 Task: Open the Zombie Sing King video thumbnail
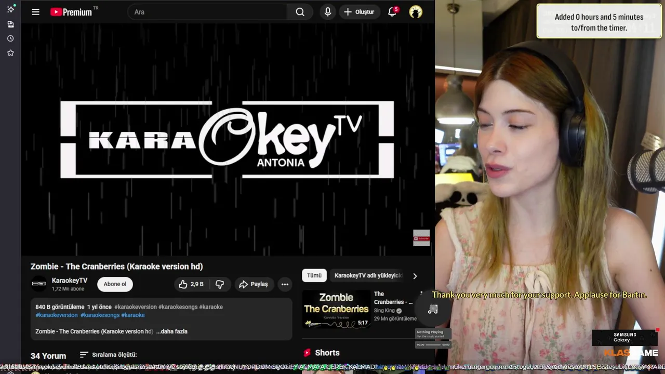click(x=337, y=309)
